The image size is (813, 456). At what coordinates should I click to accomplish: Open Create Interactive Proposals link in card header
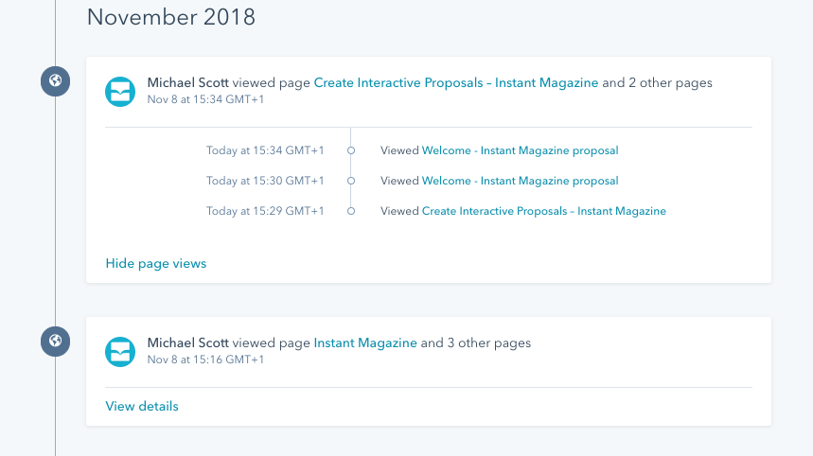[x=456, y=83]
